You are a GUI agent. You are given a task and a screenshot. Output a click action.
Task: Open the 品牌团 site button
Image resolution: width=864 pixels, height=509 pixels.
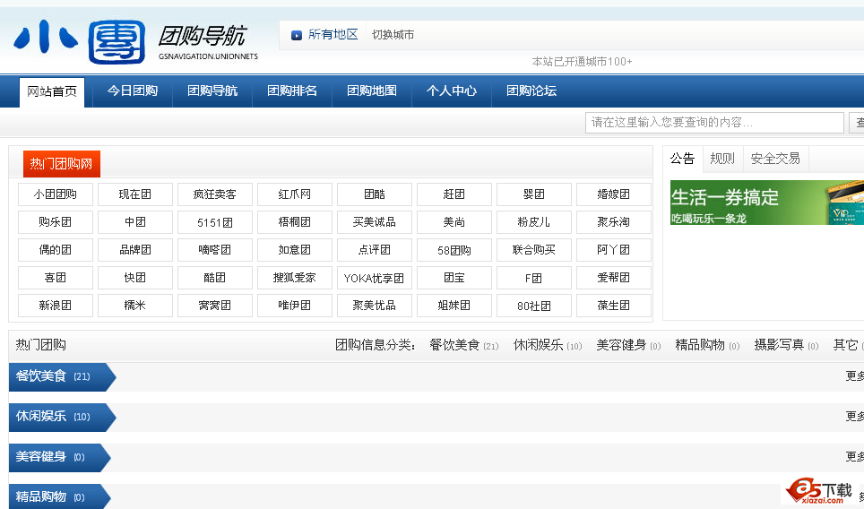point(135,250)
